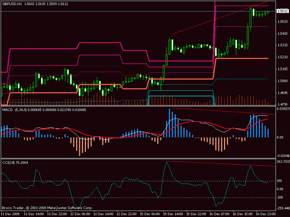Click the -100 level on CCI scale
Image resolution: width=290 pixels, height=217 pixels.
coord(280,198)
